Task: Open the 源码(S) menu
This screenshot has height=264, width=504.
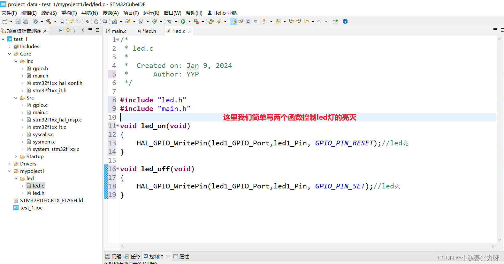Action: (x=49, y=13)
